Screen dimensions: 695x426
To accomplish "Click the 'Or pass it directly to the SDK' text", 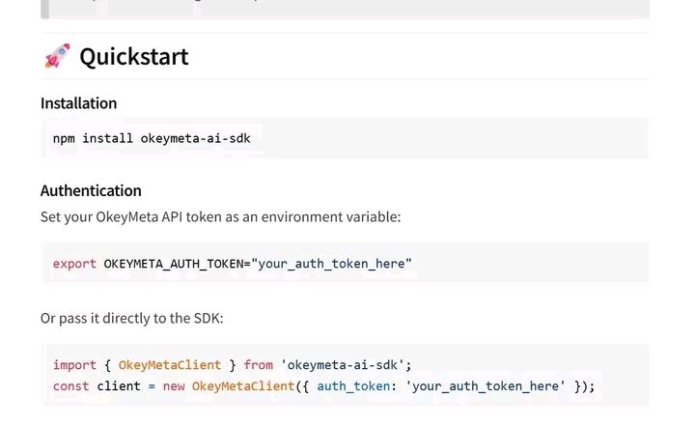I will tap(131, 318).
